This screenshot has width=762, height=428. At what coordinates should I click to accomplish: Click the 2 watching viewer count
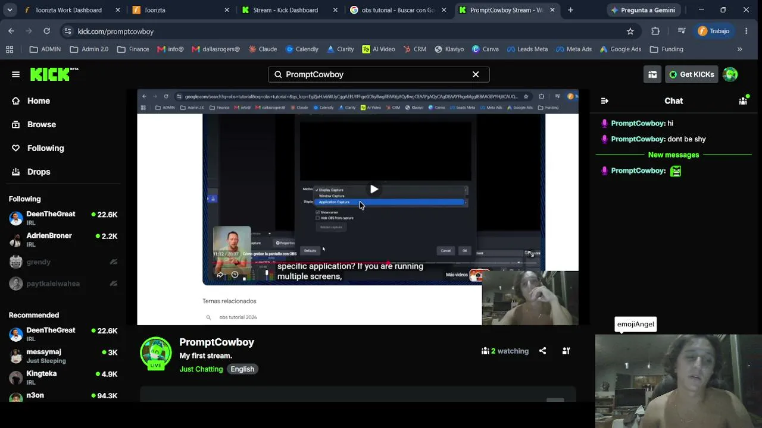coord(505,351)
